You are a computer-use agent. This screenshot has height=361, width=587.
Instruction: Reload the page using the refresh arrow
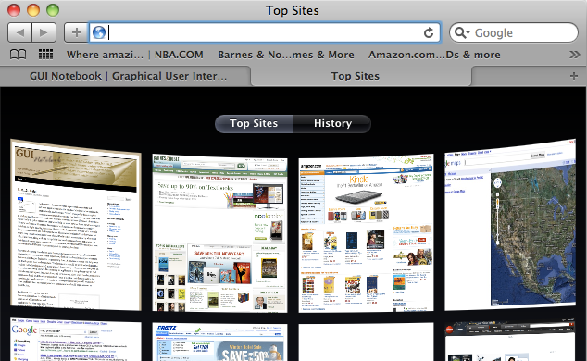pyautogui.click(x=429, y=33)
